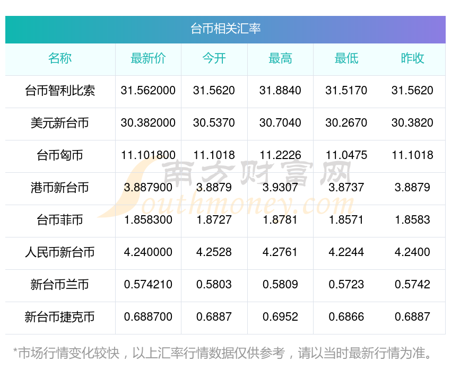Click latest price 30.382000
This screenshot has width=451, height=370.
pyautogui.click(x=148, y=123)
